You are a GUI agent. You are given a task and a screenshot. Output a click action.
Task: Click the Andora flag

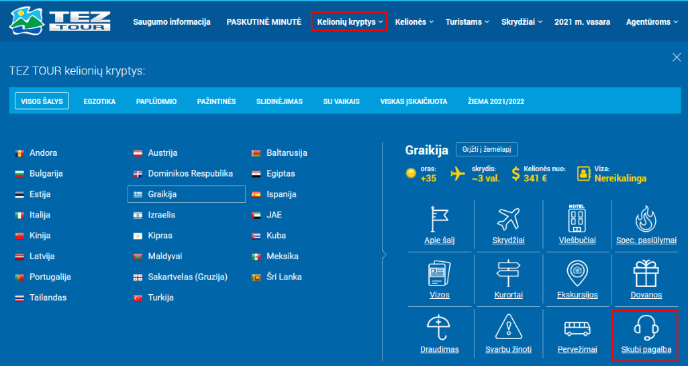point(19,153)
